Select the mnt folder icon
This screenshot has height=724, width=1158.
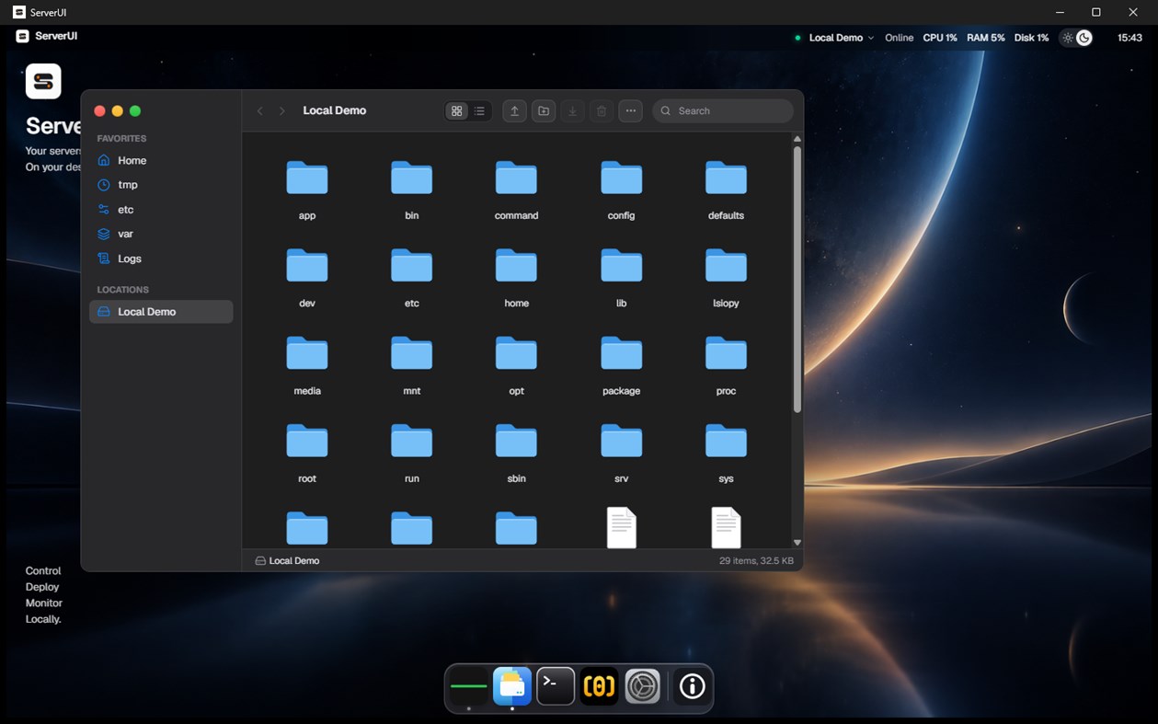click(412, 353)
